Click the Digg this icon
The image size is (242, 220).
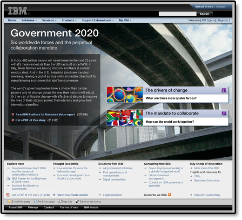(x=60, y=201)
